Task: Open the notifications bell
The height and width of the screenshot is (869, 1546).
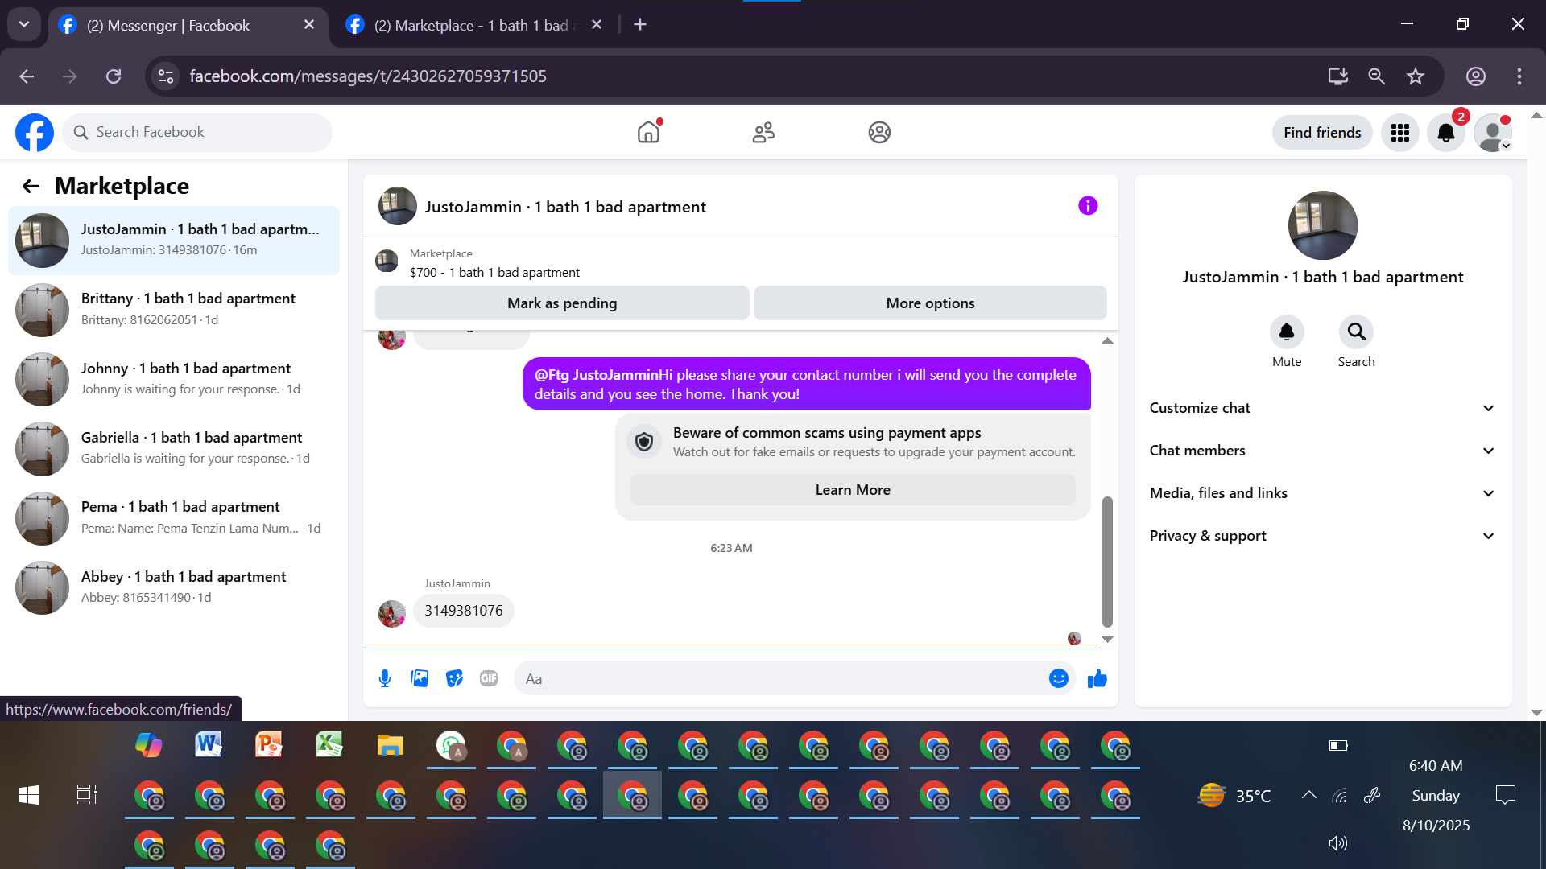Action: pyautogui.click(x=1445, y=133)
